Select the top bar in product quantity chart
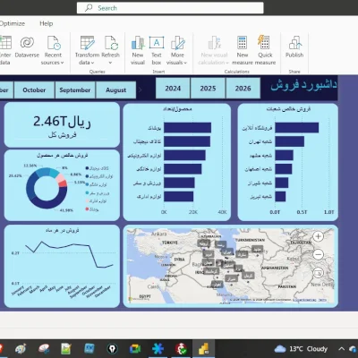The image size is (358, 358). pos(188,128)
